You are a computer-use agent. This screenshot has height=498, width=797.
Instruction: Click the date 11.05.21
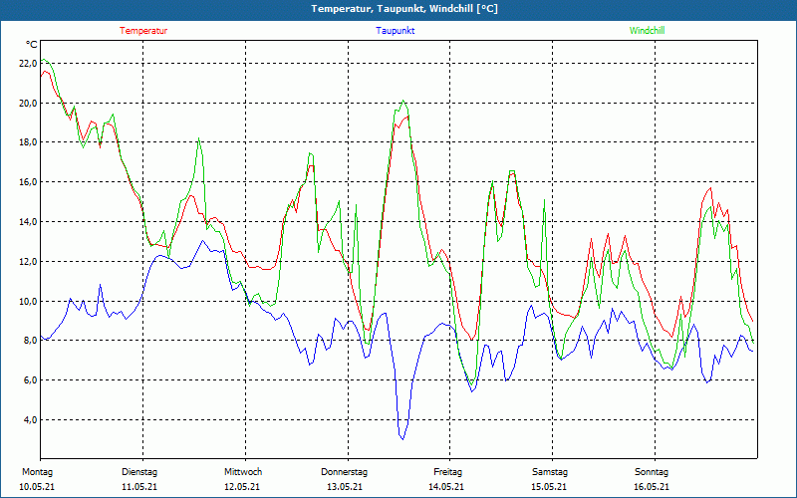click(x=139, y=487)
